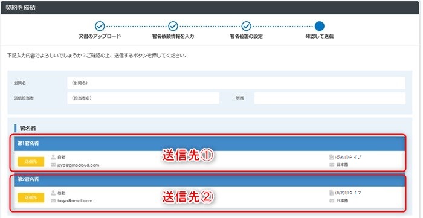Viewport: 423px width, 218px height.
Task: Click the 確認して送信 current step circle
Action: 320,26
